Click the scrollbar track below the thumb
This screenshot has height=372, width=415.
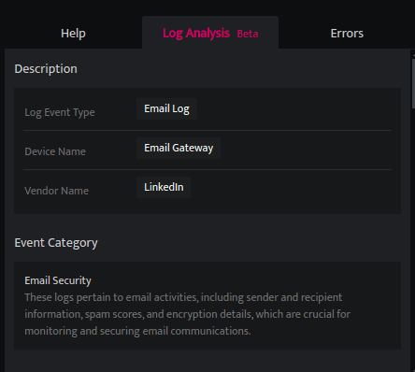[x=413, y=240]
